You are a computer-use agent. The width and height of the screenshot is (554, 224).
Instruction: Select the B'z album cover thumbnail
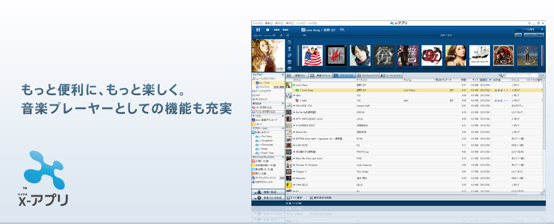pos(432,55)
